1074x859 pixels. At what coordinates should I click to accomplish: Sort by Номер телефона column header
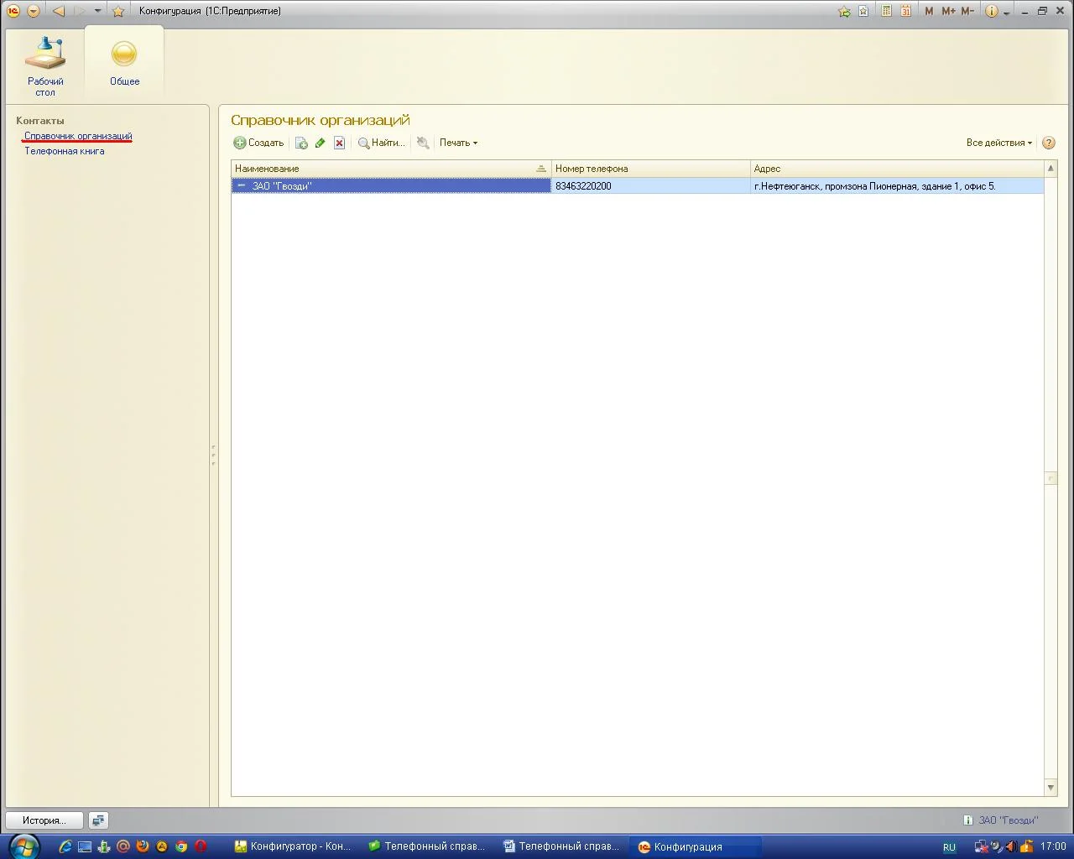[x=650, y=169]
